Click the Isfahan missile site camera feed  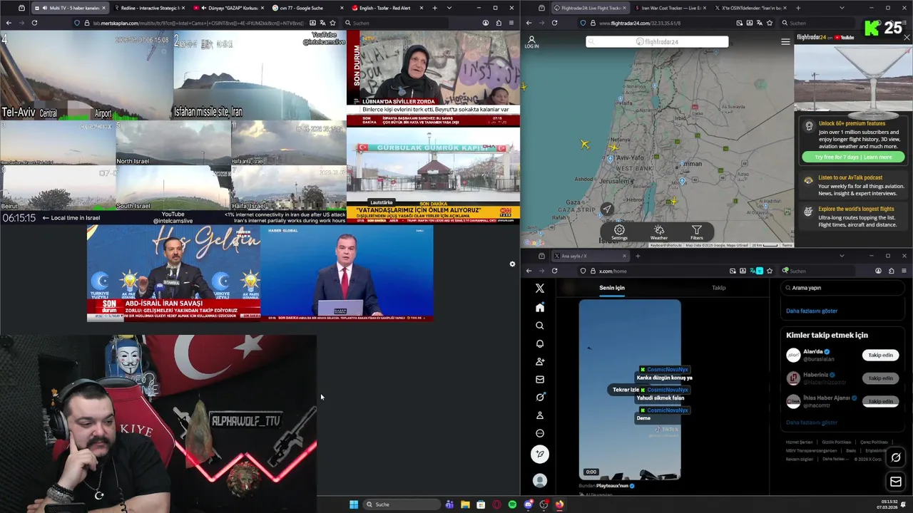click(260, 76)
